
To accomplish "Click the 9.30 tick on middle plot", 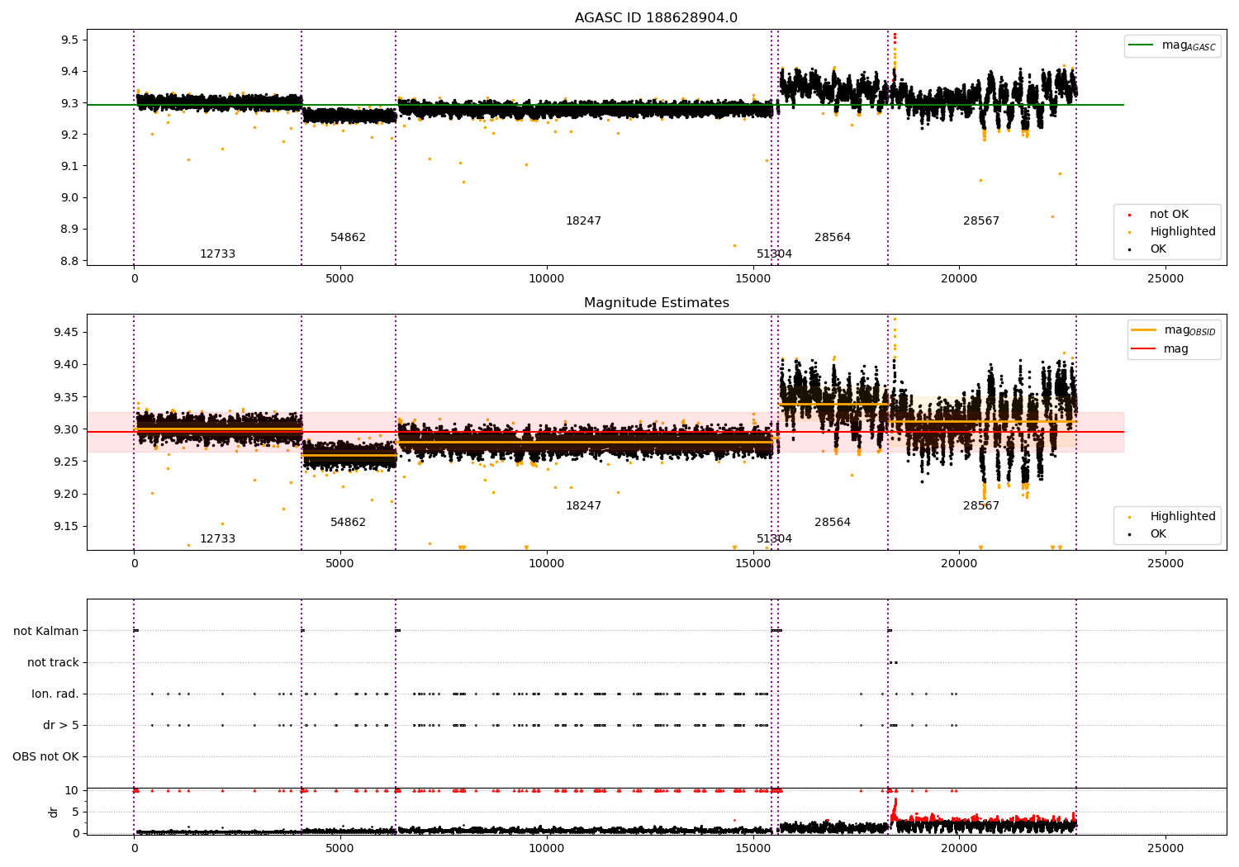I will point(65,429).
